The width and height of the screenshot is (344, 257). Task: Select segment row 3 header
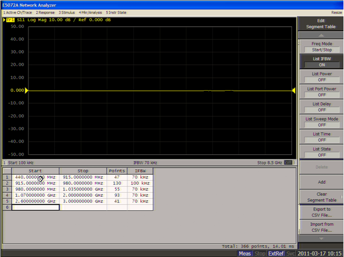pos(7,189)
